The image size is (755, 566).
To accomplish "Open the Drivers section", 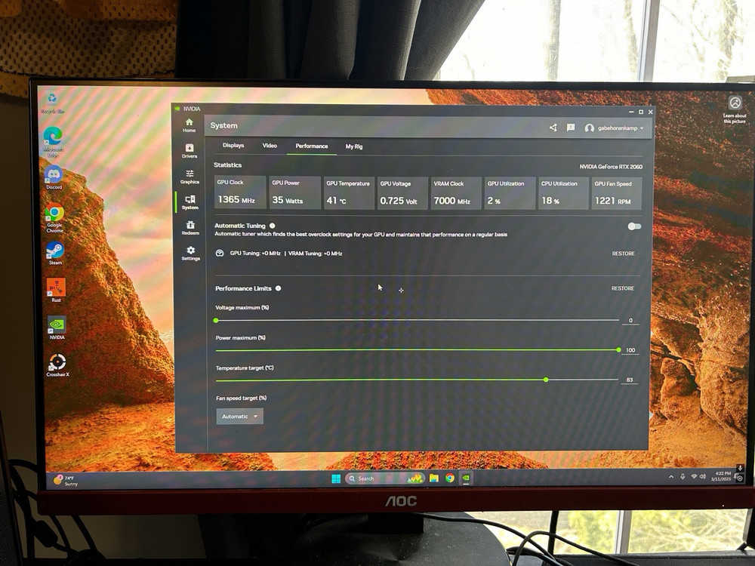I will 190,151.
